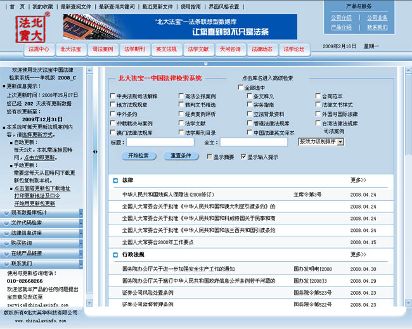Open 我的收藏 top menu item
The width and height of the screenshot is (412, 329).
click(42, 6)
